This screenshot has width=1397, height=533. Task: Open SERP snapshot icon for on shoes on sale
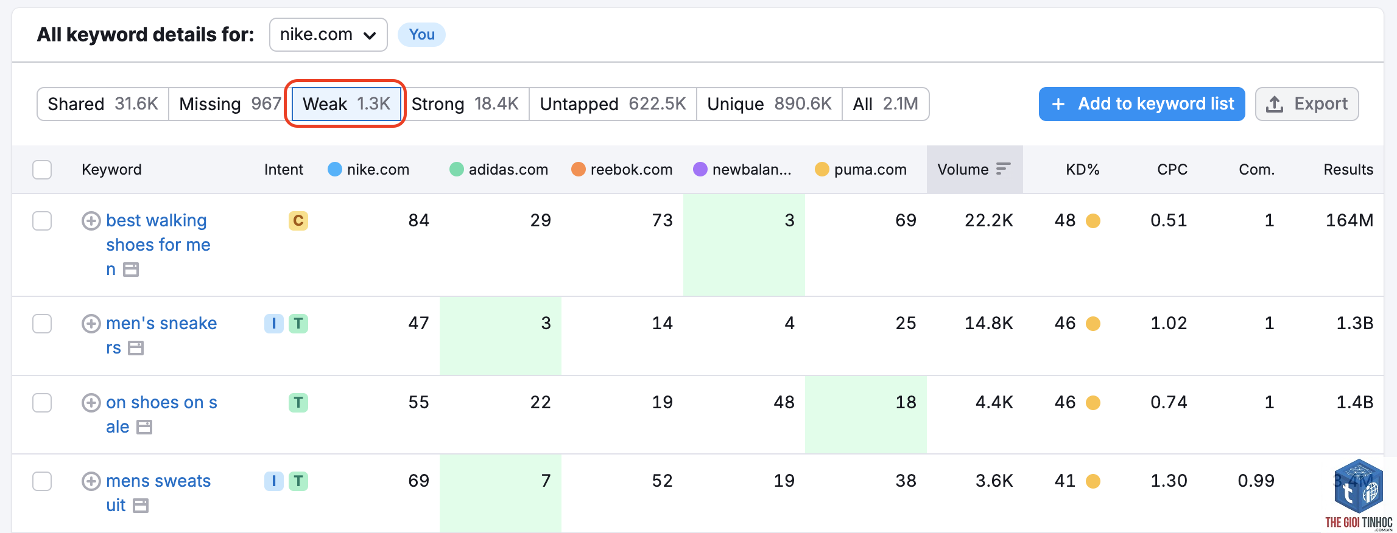coord(144,427)
